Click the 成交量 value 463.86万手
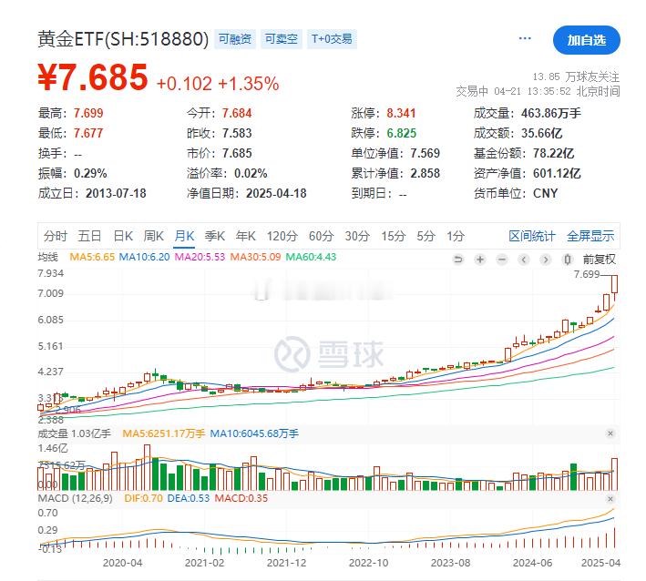The image size is (646, 581). pos(551,113)
